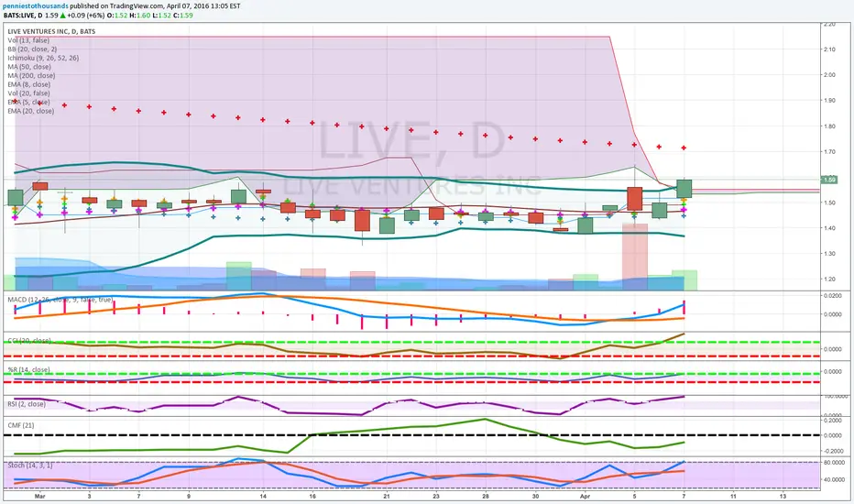Click the BATS:LIVE, D symbol header
This screenshot has height=504, width=854.
(x=23, y=16)
